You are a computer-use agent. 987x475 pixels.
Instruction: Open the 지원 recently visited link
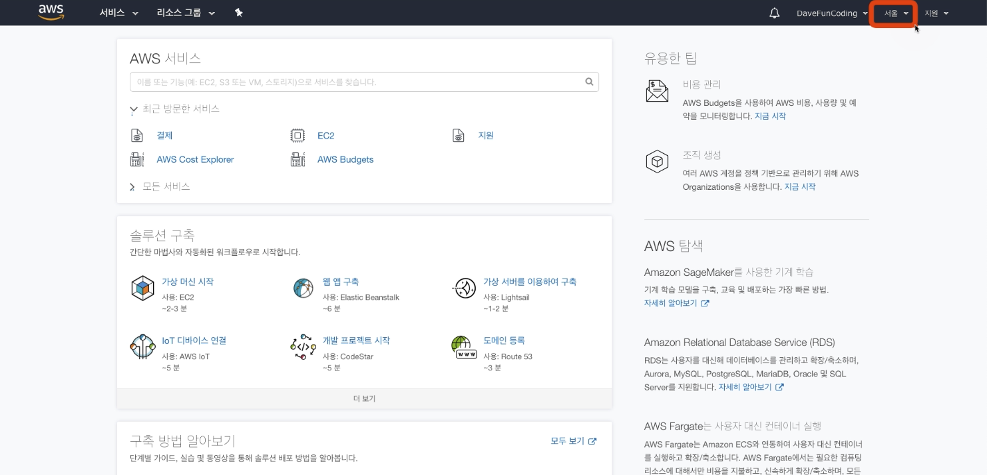tap(486, 135)
